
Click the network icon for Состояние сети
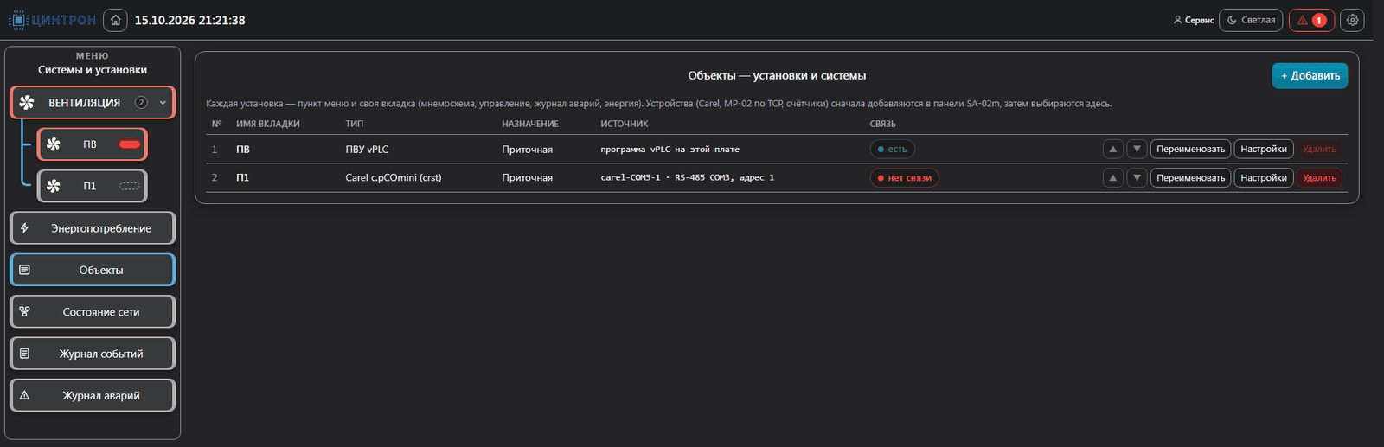24,311
